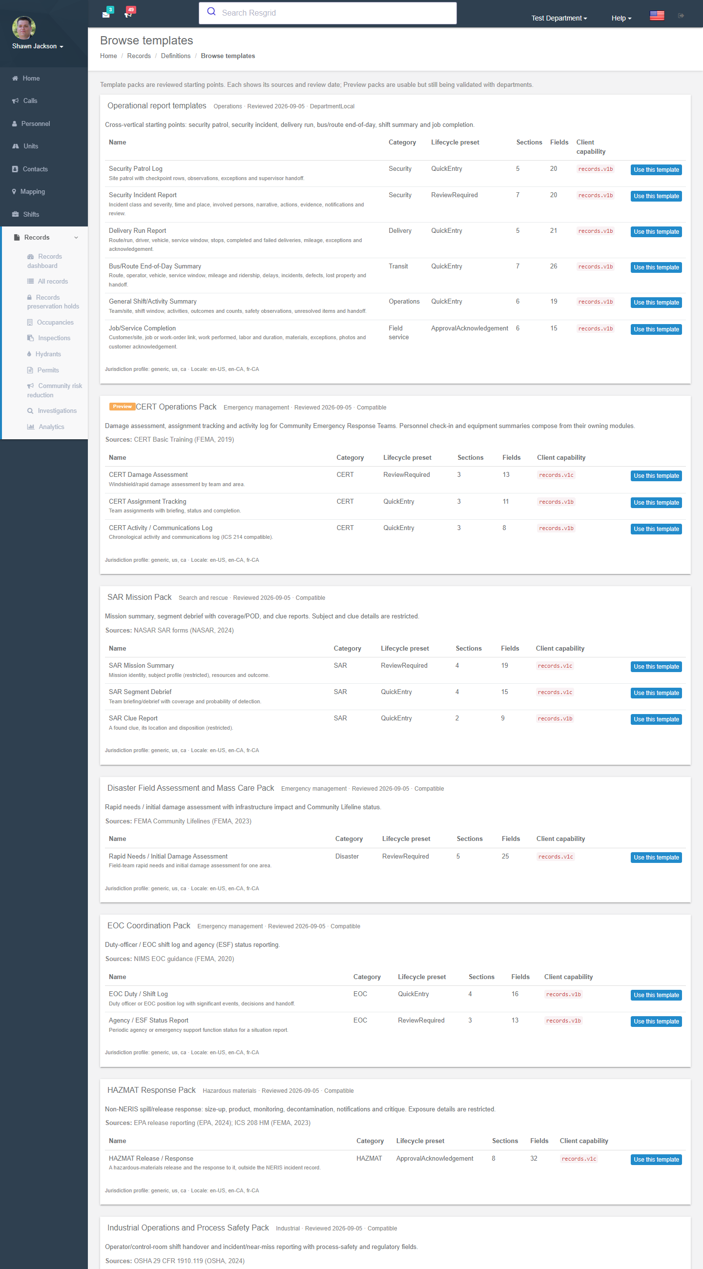Use the CERT Activity / Communications Log template

pyautogui.click(x=656, y=529)
